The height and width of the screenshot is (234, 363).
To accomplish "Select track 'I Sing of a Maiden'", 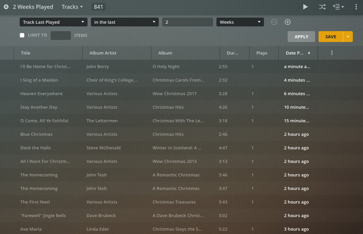I will coord(39,80).
